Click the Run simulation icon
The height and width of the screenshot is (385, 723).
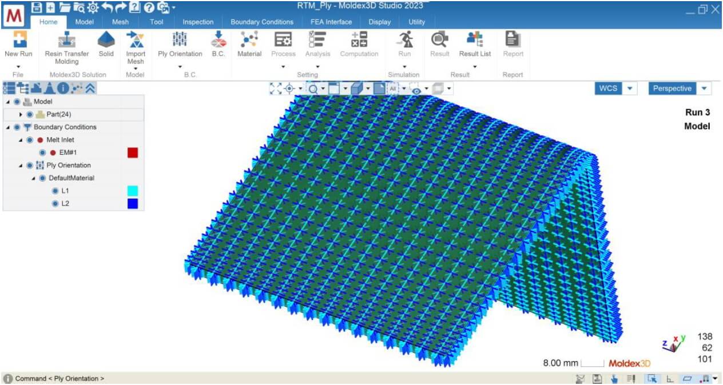pyautogui.click(x=404, y=39)
